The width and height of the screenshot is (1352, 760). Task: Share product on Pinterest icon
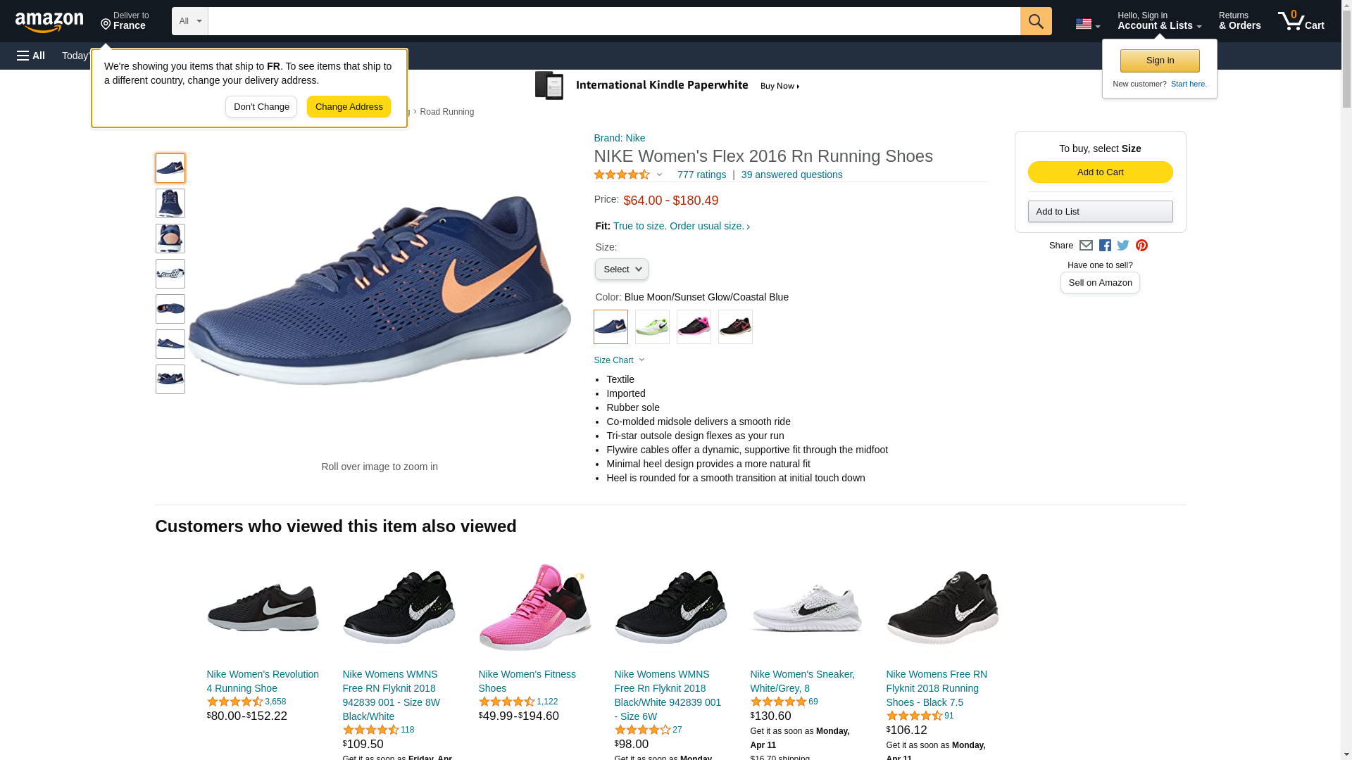coord(1141,246)
